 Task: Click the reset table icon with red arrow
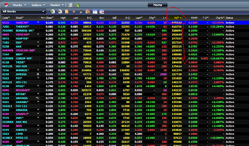pyautogui.click(x=102, y=12)
